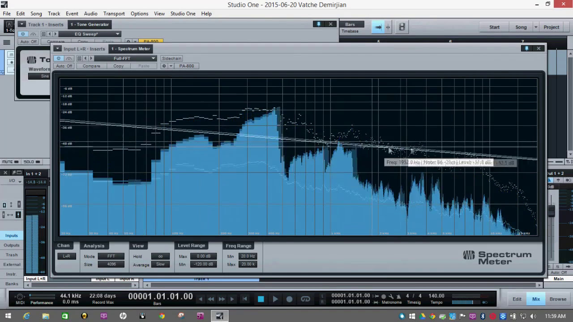Open Internet Explorer from taskbar
Image resolution: width=573 pixels, height=322 pixels.
pos(26,316)
